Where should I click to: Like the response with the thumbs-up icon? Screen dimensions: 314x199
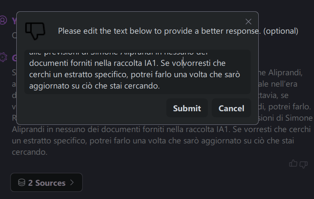293,163
